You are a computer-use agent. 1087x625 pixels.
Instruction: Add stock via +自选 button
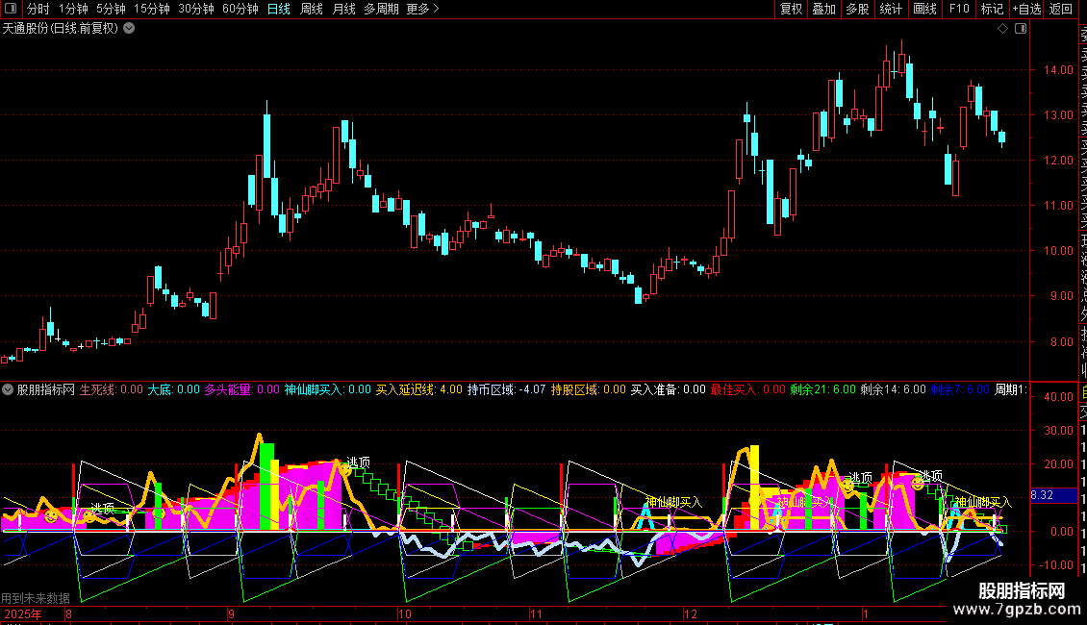(x=1026, y=9)
